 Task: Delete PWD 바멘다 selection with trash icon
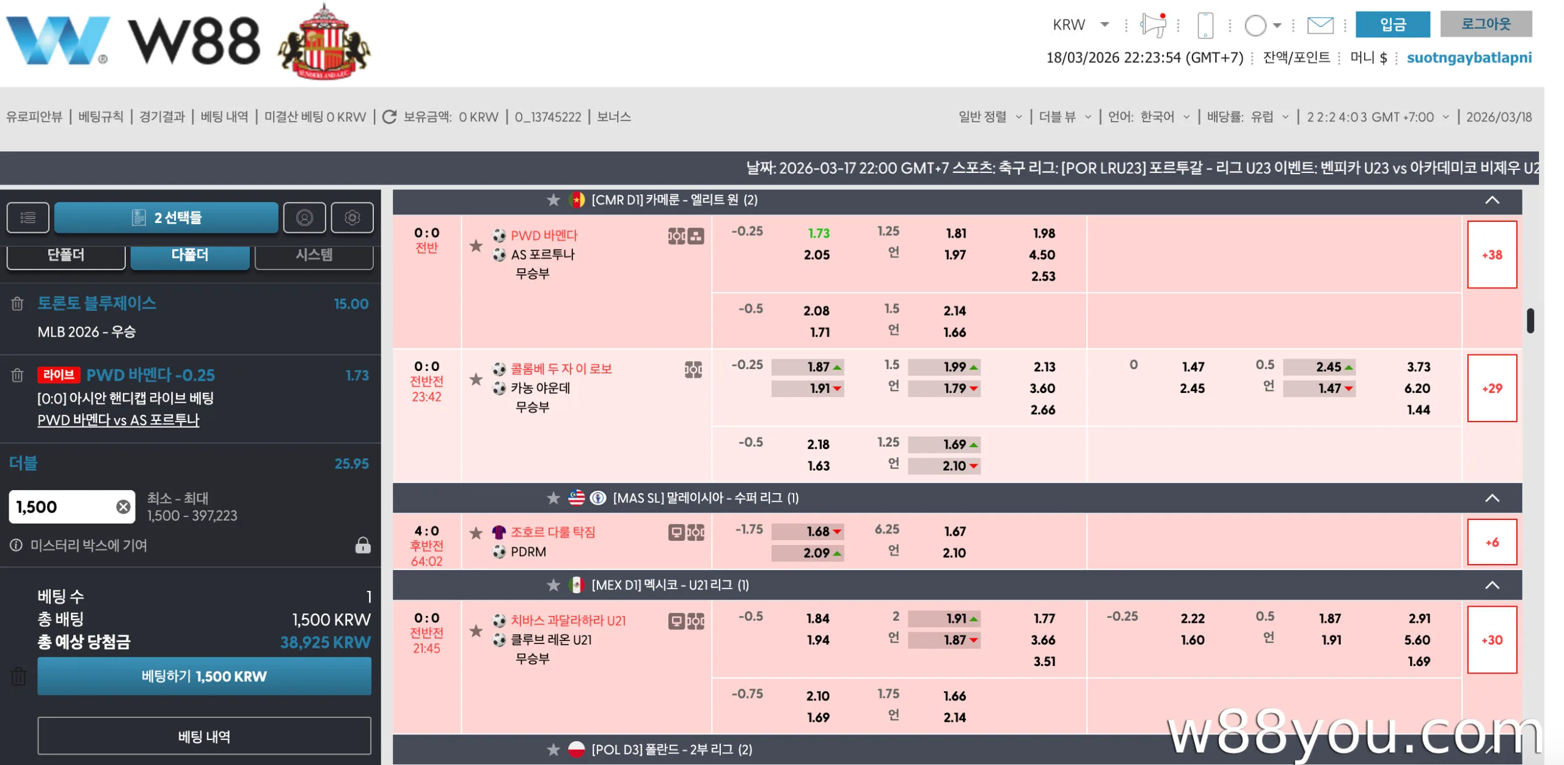pyautogui.click(x=17, y=375)
